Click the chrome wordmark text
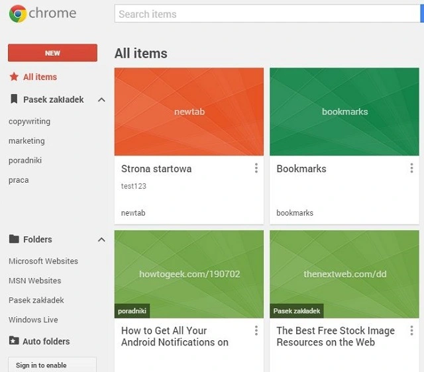Image resolution: width=424 pixels, height=372 pixels. coord(52,13)
